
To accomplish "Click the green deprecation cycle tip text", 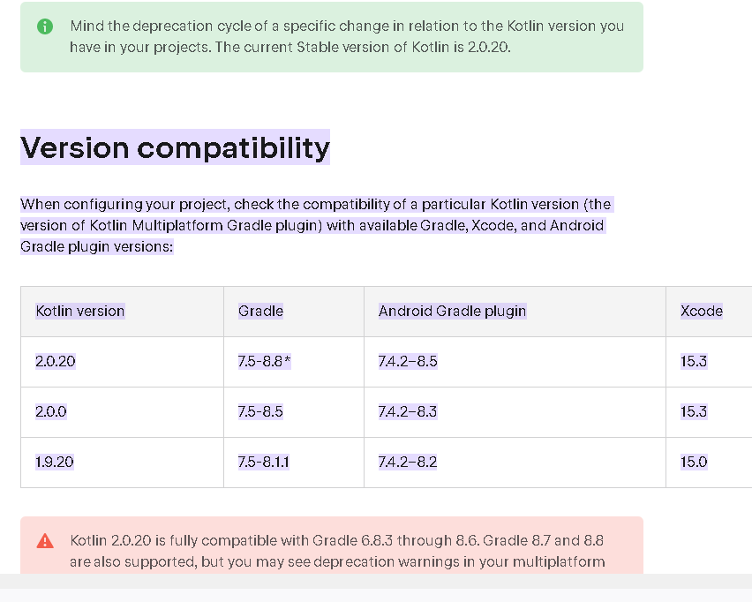I will pos(347,36).
